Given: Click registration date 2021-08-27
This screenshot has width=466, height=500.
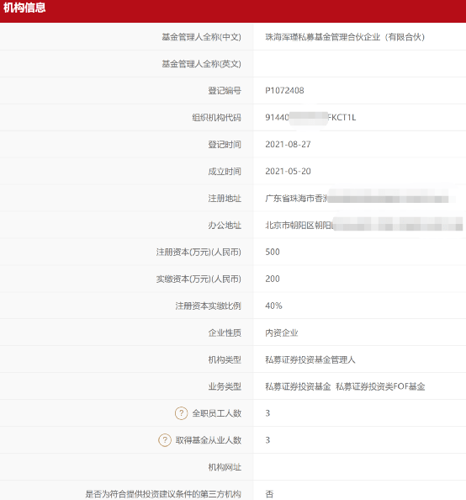Looking at the screenshot, I should click(x=288, y=145).
